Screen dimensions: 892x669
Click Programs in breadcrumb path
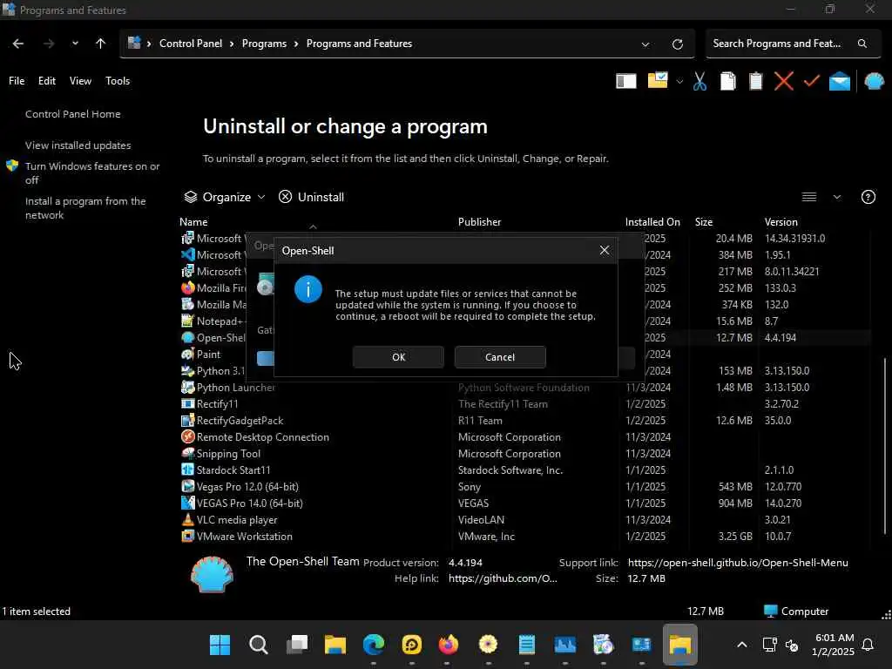pos(264,44)
